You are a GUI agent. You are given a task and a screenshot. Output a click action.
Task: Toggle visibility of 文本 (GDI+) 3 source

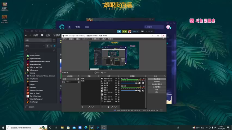tap(116, 92)
